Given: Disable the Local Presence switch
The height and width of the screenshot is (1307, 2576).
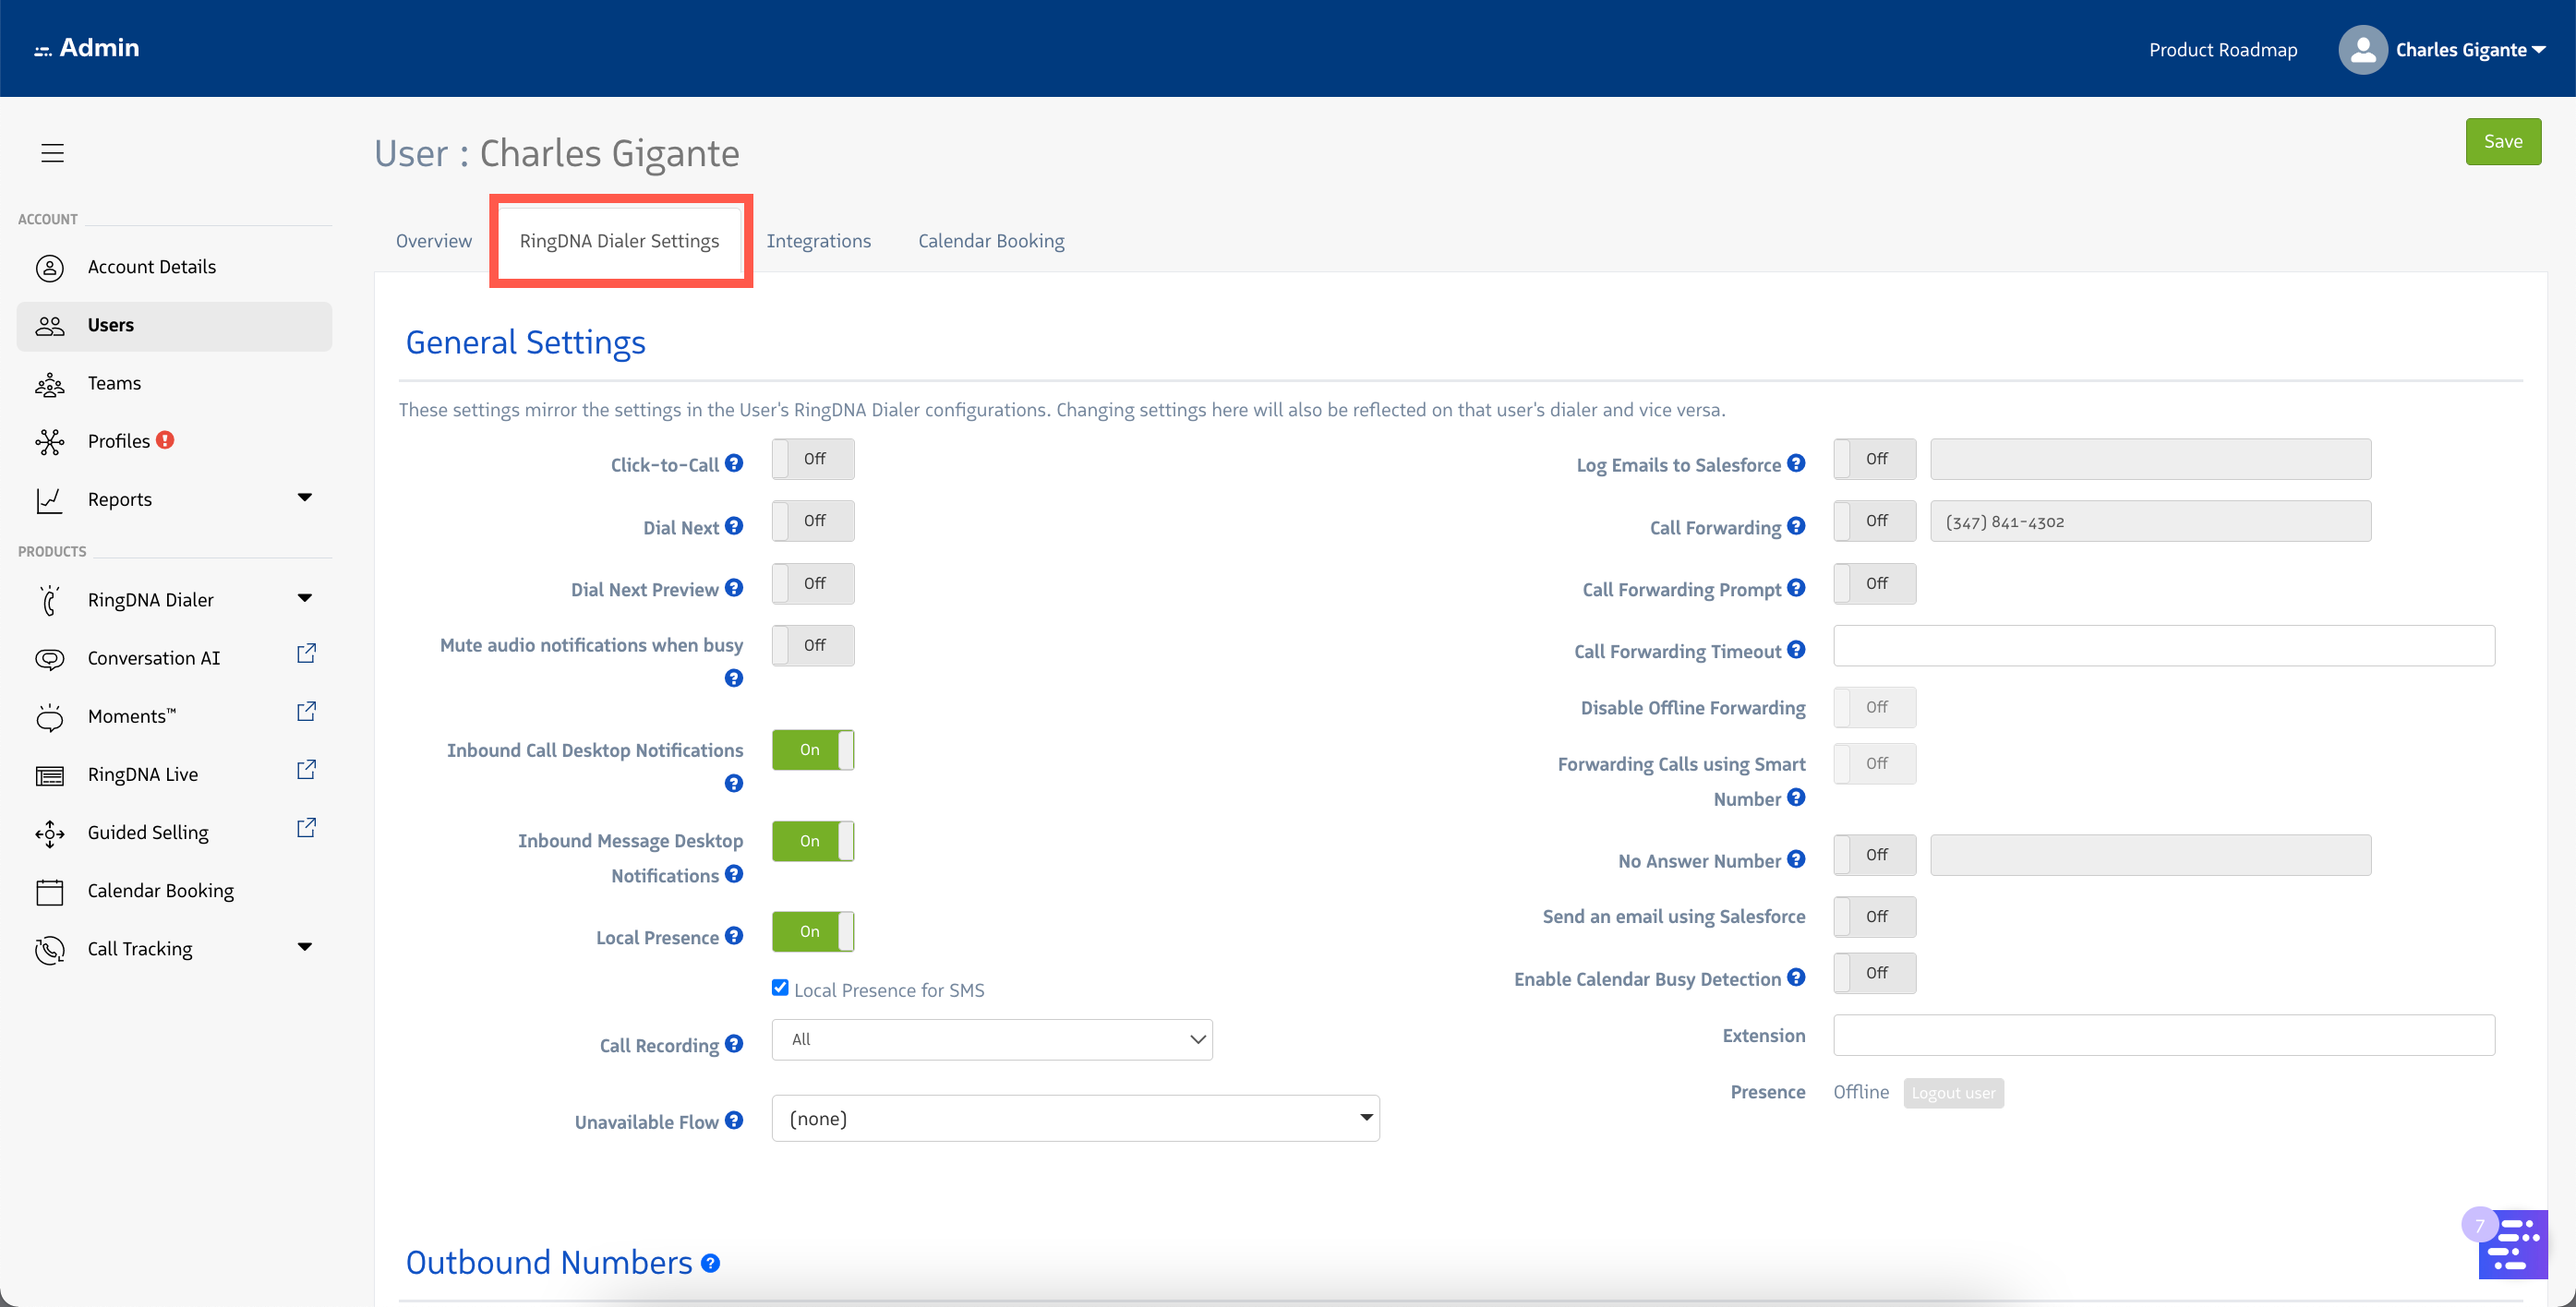Looking at the screenshot, I should 813,932.
